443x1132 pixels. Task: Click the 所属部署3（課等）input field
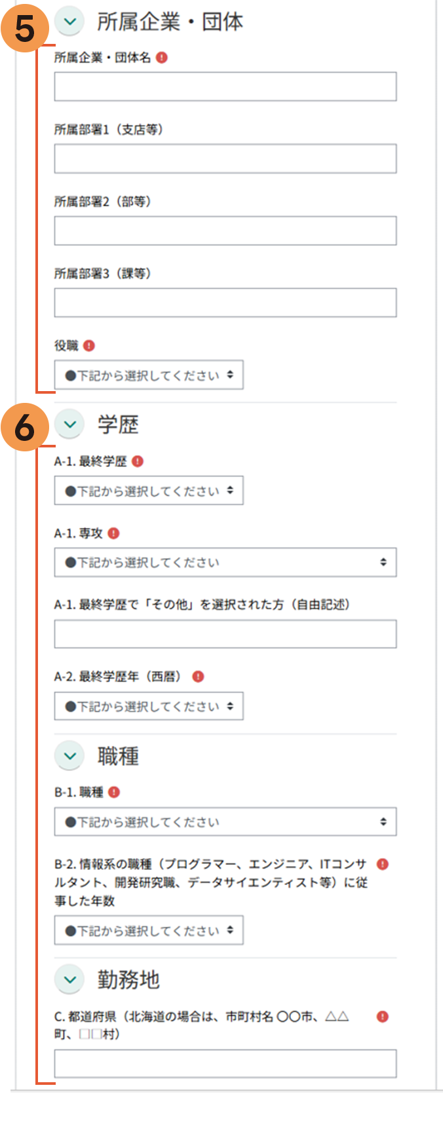(225, 303)
